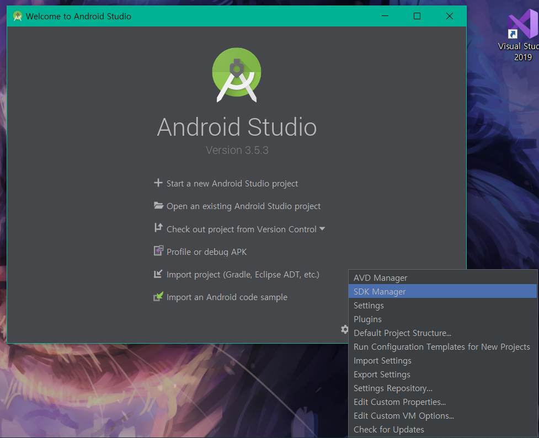Select Profile or debug APK

[x=206, y=252]
